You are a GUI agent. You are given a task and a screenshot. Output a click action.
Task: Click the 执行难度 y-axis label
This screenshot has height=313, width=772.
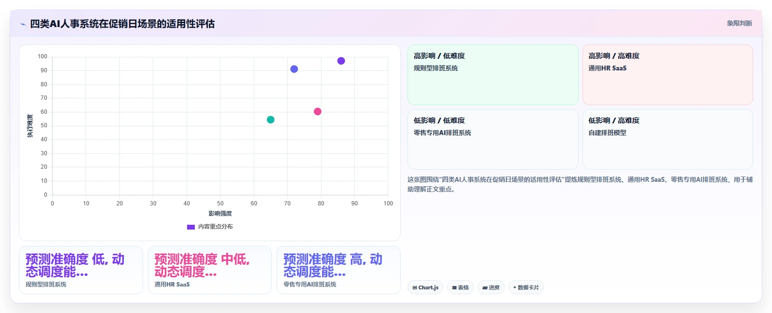coord(30,126)
